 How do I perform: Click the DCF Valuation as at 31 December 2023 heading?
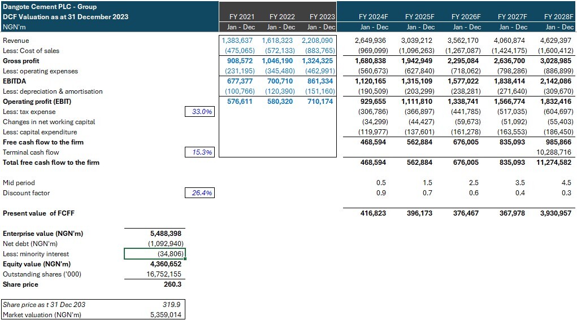tap(66, 17)
